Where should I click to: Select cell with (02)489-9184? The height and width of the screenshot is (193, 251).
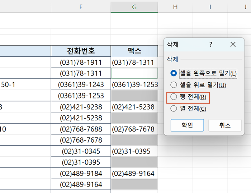pos(81,174)
